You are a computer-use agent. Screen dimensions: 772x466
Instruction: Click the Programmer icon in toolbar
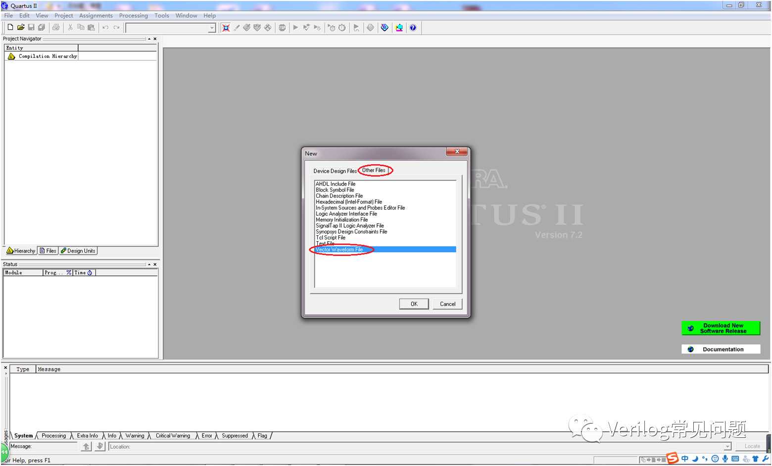(x=385, y=28)
